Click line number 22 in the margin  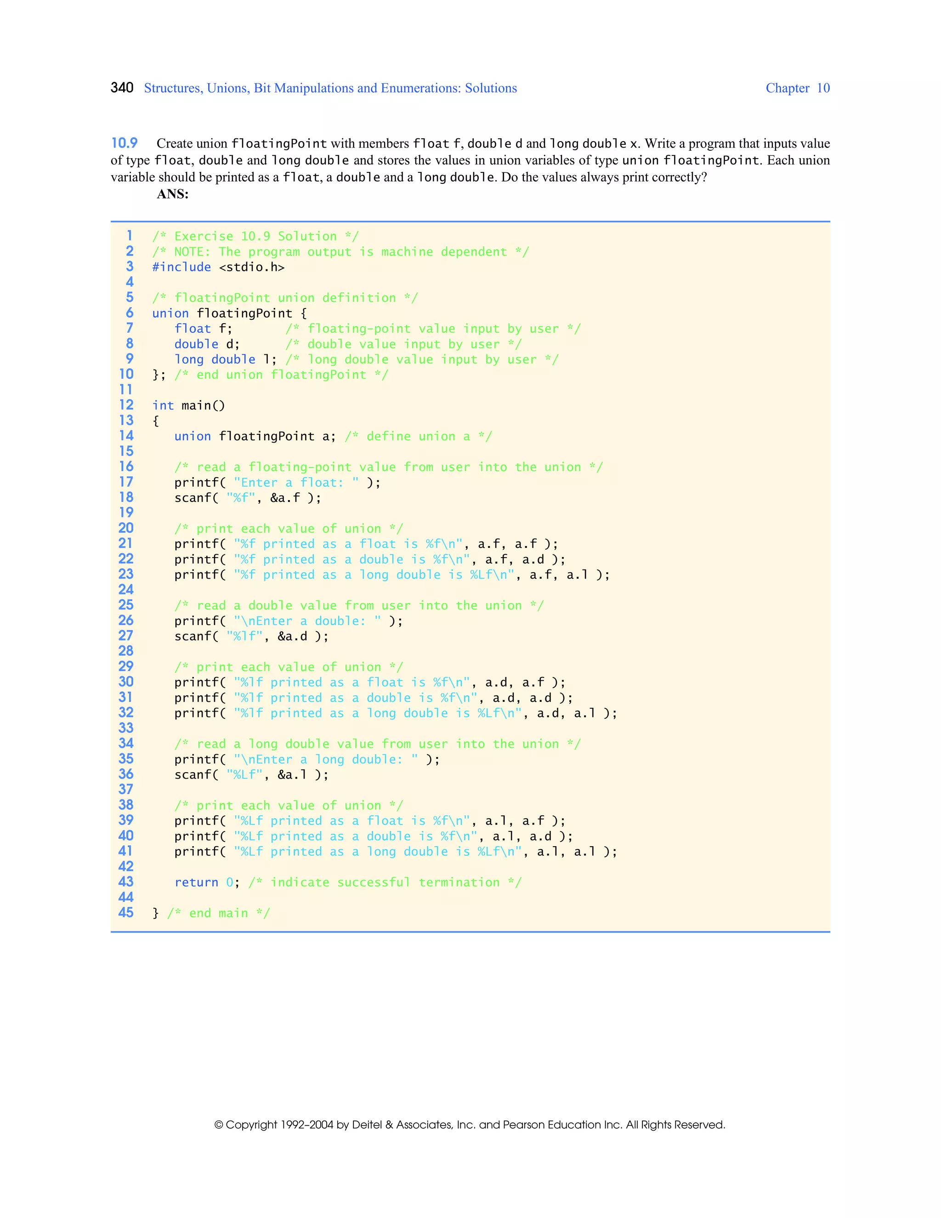[x=126, y=559]
